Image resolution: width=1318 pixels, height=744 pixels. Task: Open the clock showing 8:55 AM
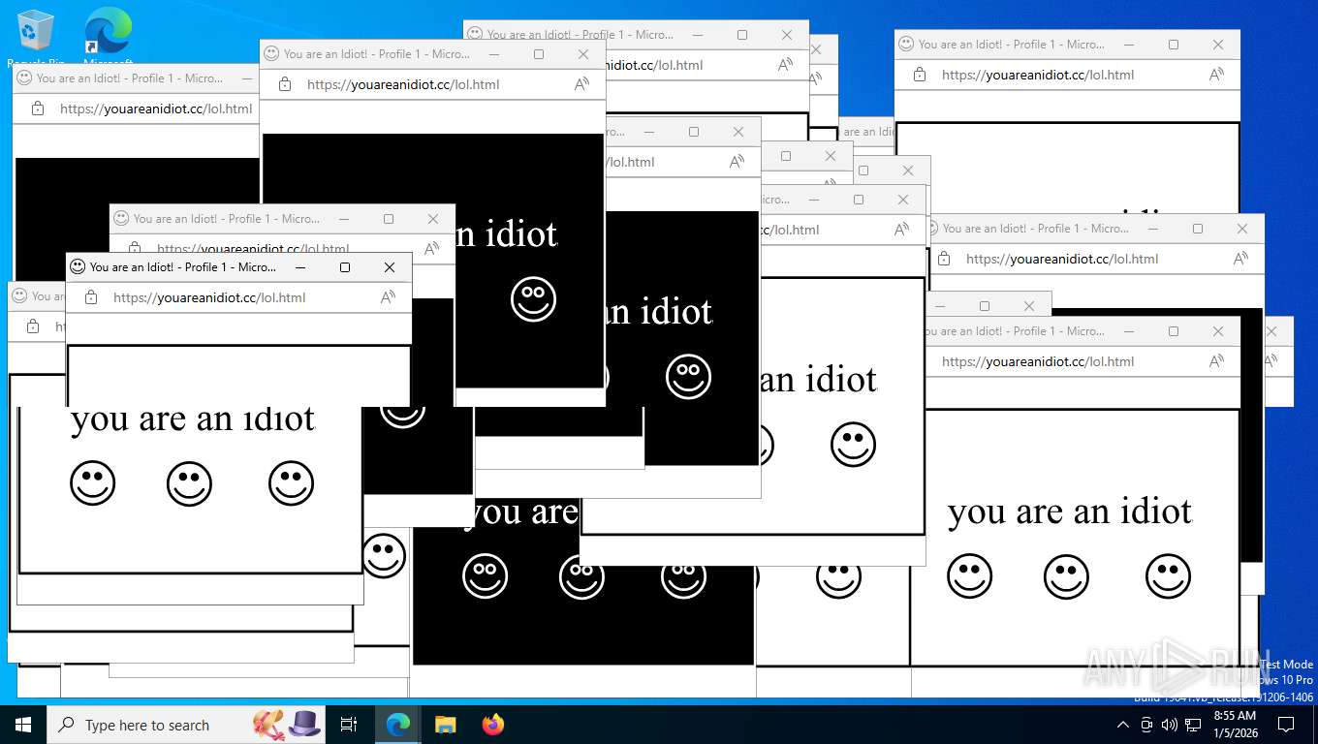point(1235,725)
